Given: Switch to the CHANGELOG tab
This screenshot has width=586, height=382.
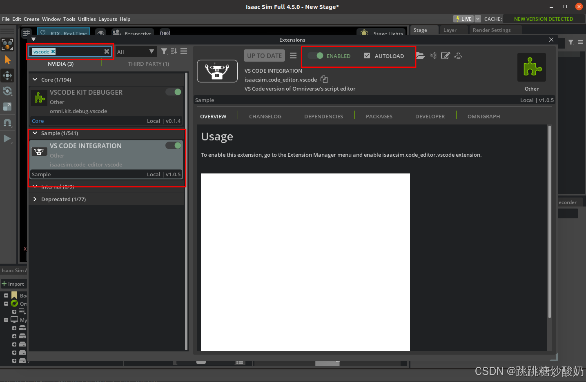Looking at the screenshot, I should click(265, 116).
